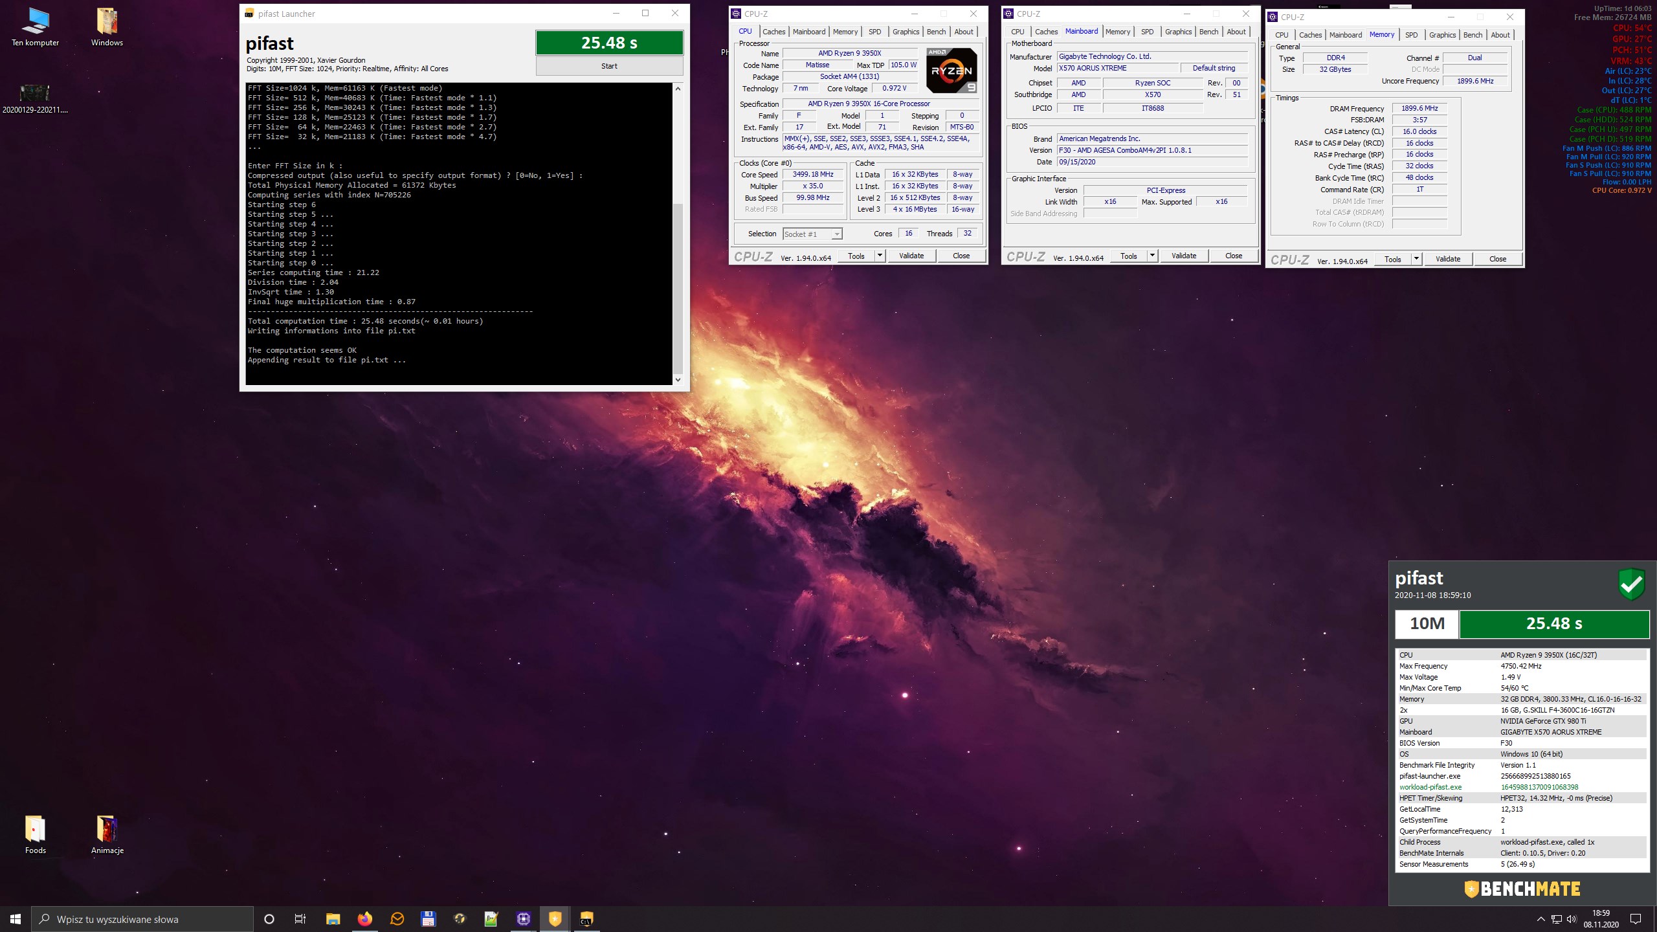Click Close in CPU-Z Mainboard window
This screenshot has height=932, width=1657.
(1234, 256)
